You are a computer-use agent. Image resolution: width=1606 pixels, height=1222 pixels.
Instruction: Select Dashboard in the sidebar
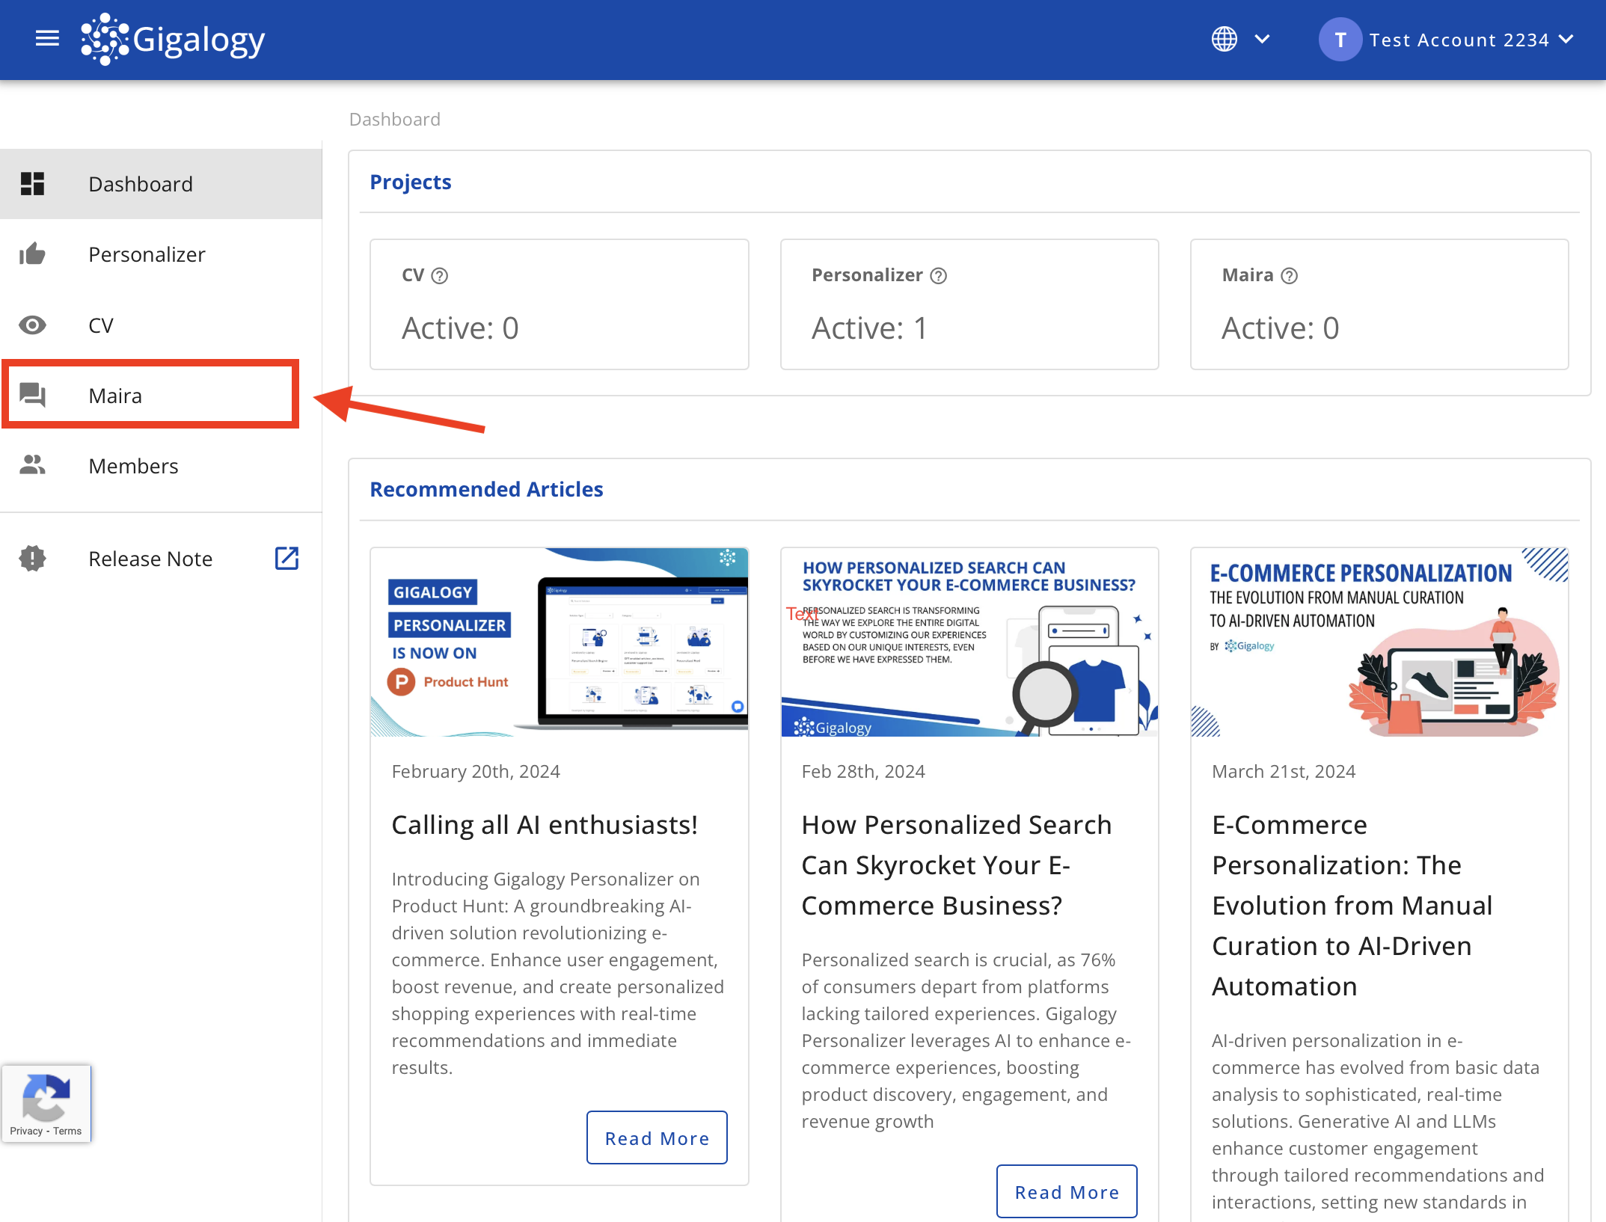coord(141,184)
